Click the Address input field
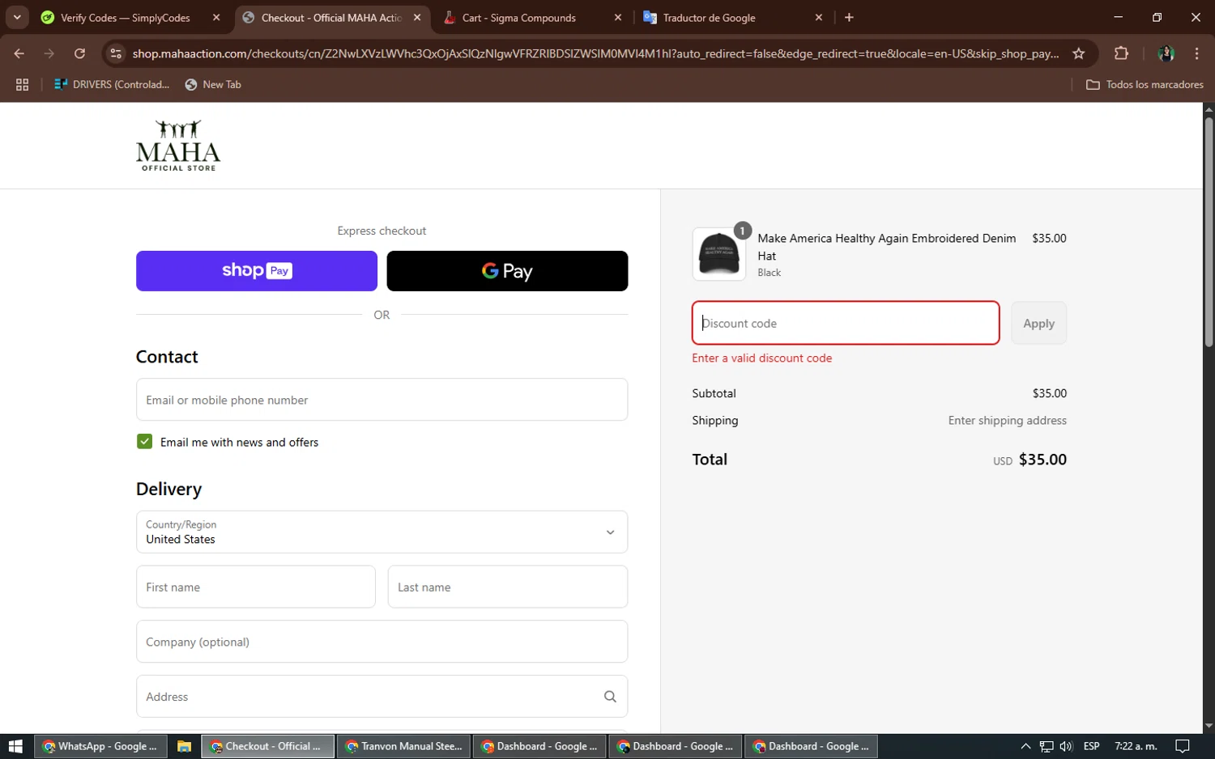Viewport: 1215px width, 759px height. [382, 697]
